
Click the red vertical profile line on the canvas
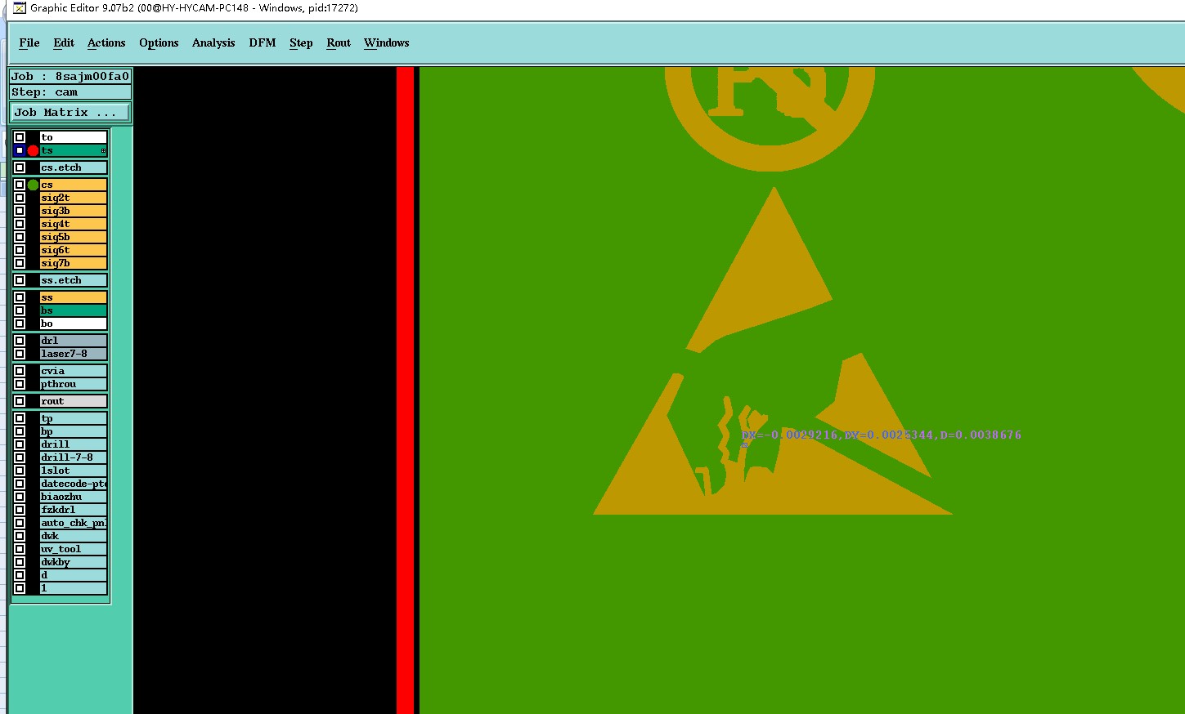point(405,390)
